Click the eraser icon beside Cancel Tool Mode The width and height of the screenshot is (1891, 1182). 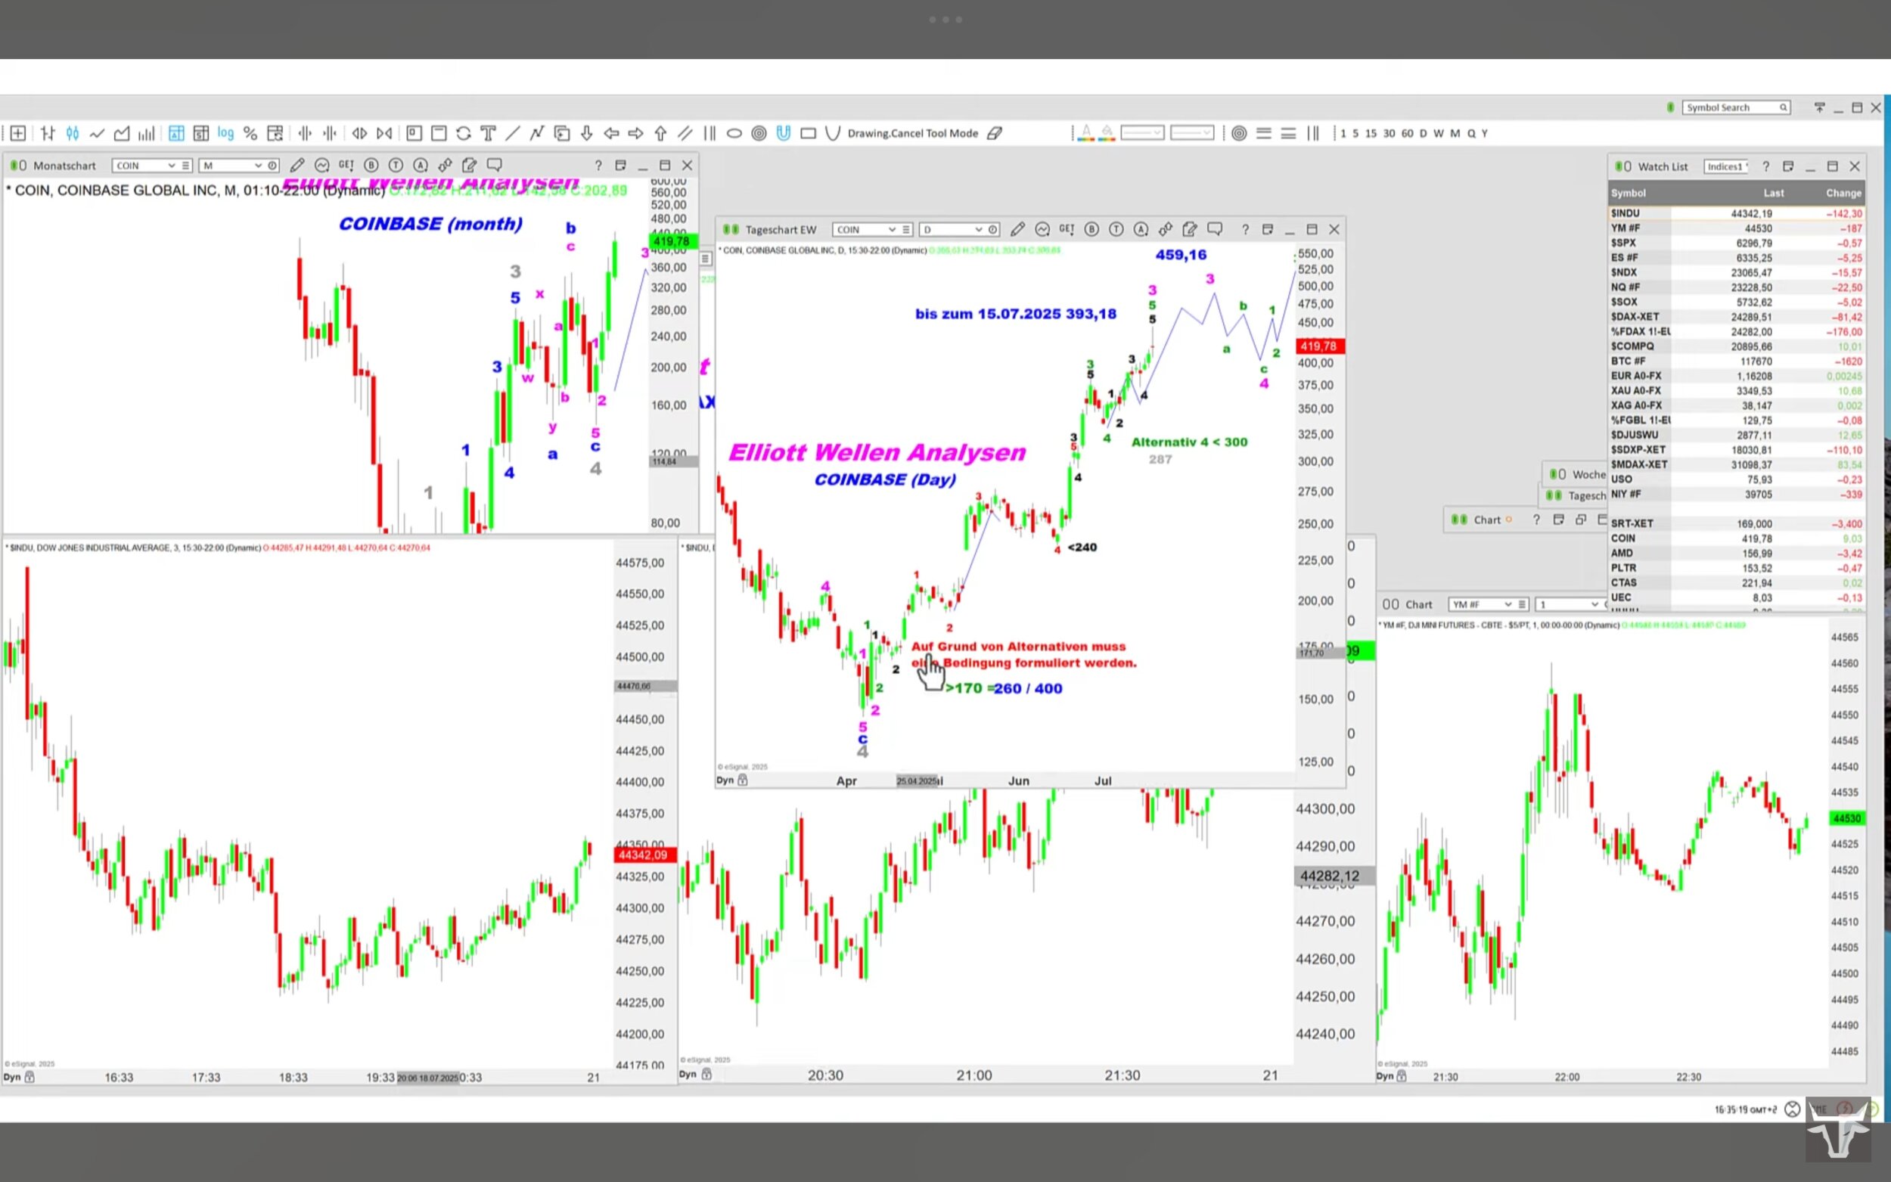point(995,134)
